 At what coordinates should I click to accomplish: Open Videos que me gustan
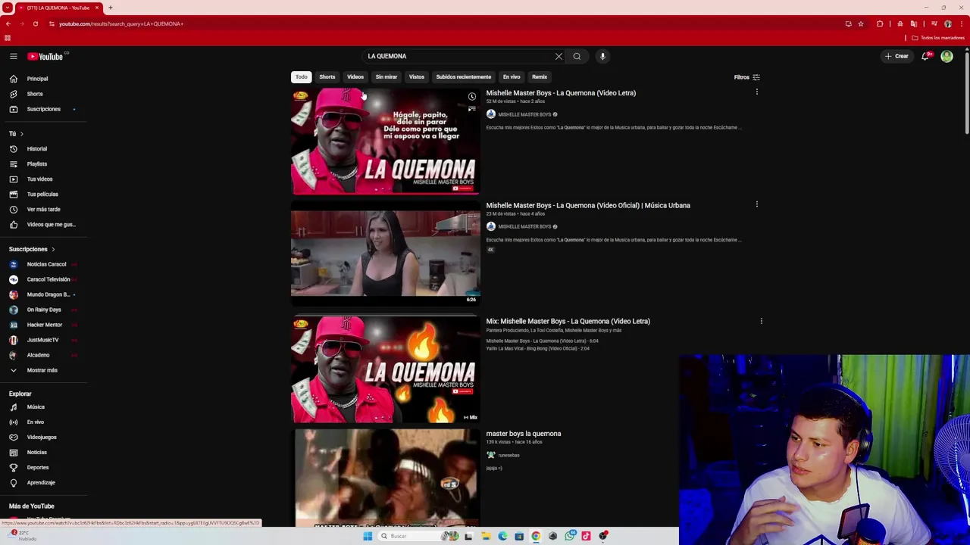pos(44,224)
